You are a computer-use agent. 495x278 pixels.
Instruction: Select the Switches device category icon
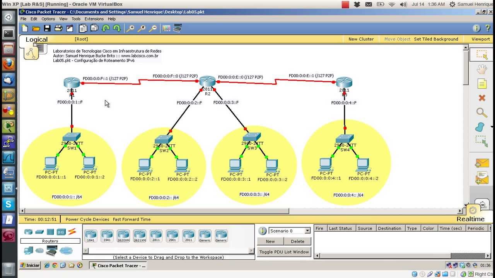click(x=39, y=232)
